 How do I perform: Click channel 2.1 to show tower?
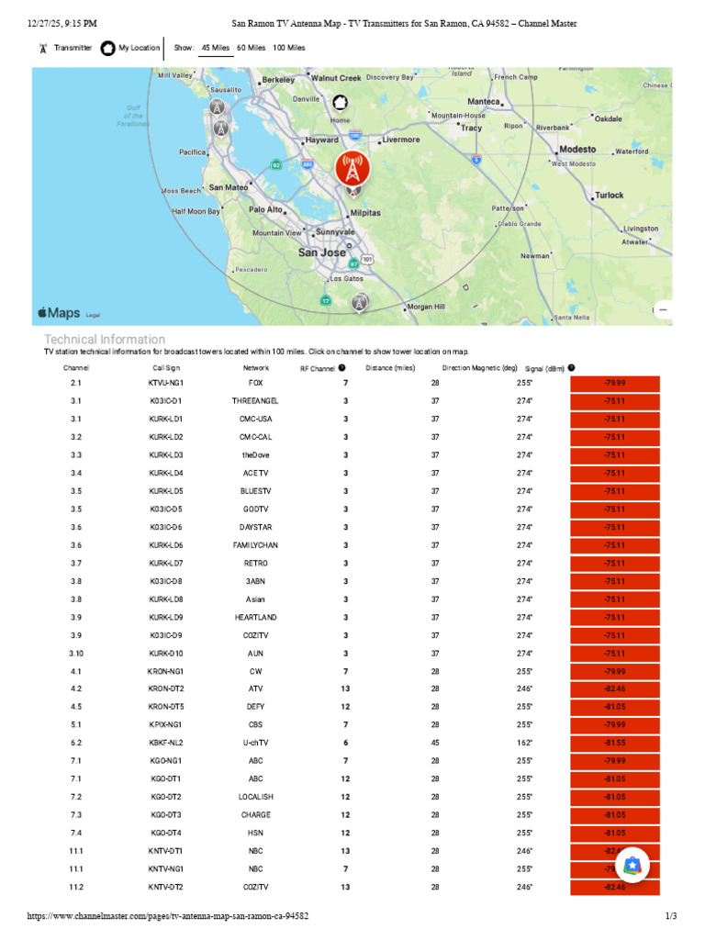[x=76, y=383]
